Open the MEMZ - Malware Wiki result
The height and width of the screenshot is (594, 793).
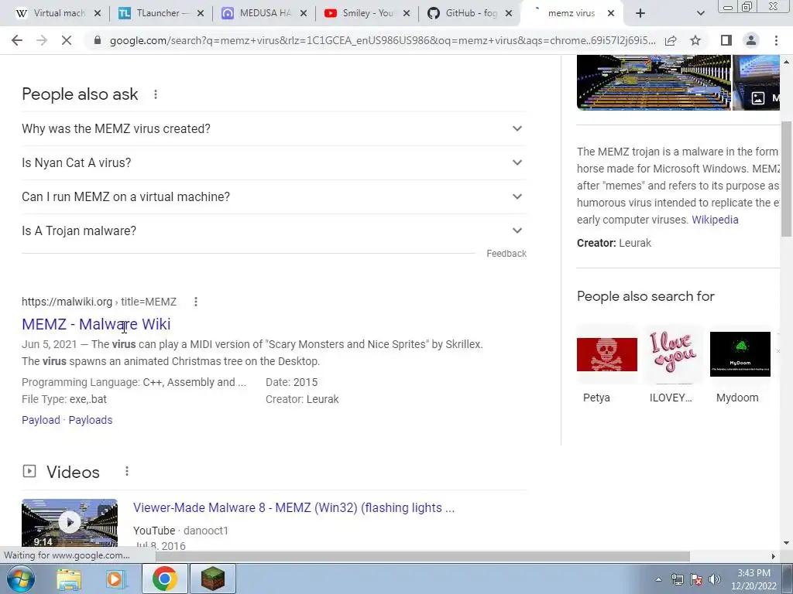96,324
